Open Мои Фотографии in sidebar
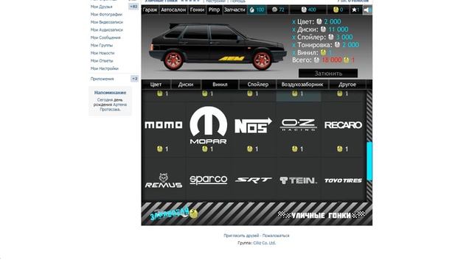Viewport: 472px width, 265px height. pyautogui.click(x=106, y=15)
